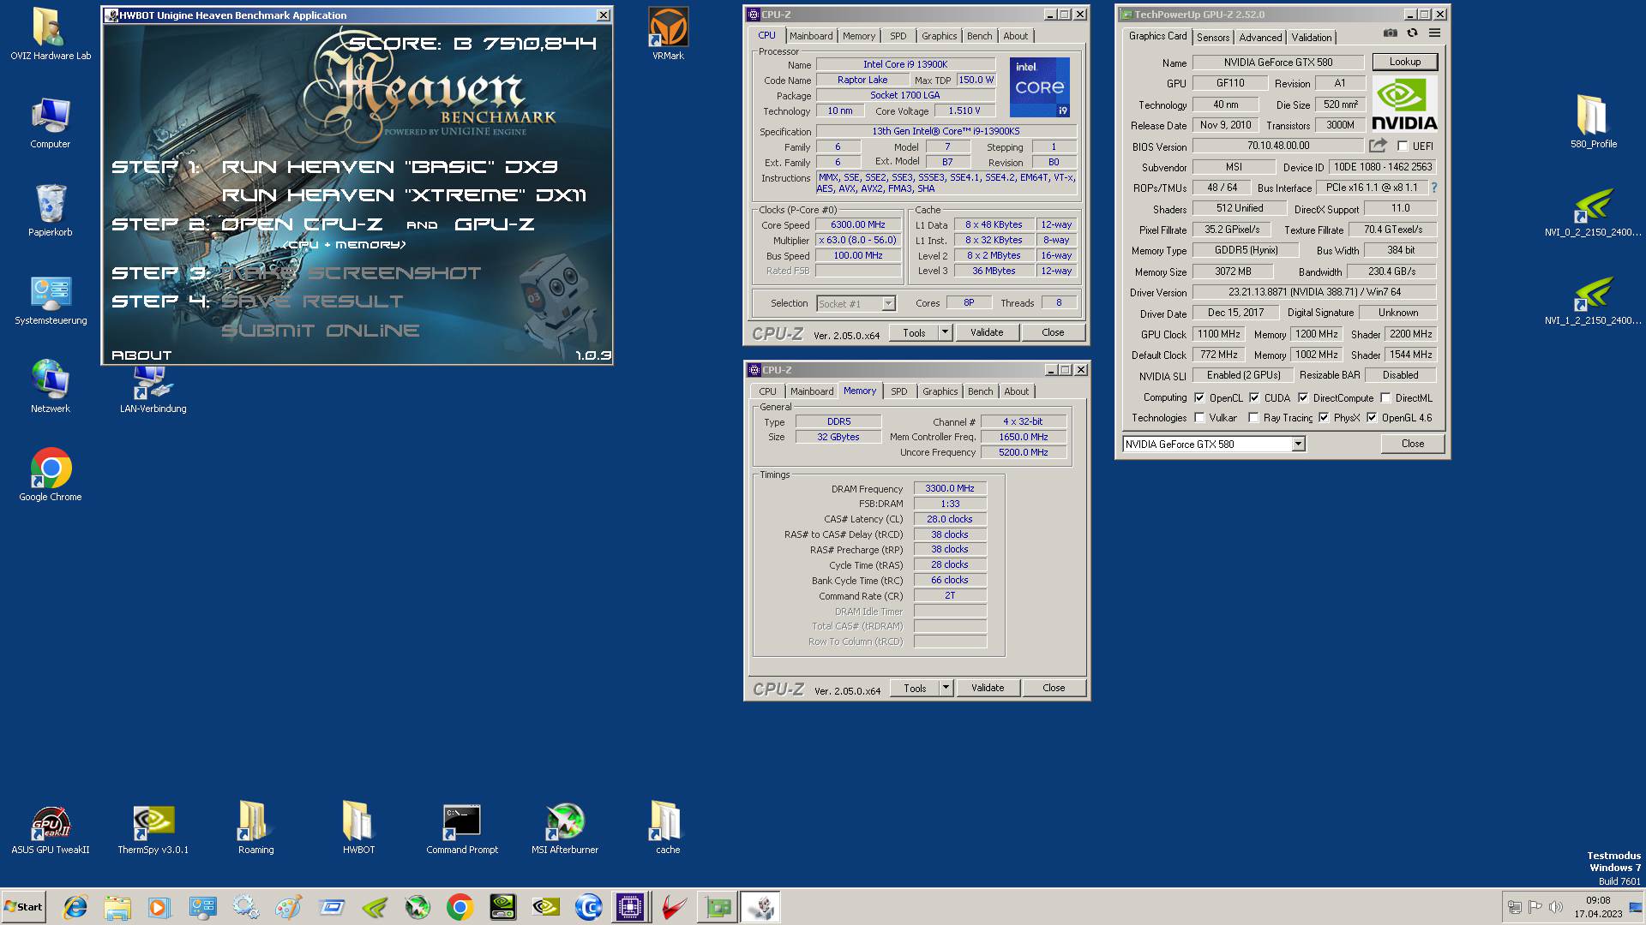This screenshot has height=925, width=1646.
Task: Toggle the CUDA checkbox
Action: coord(1254,397)
